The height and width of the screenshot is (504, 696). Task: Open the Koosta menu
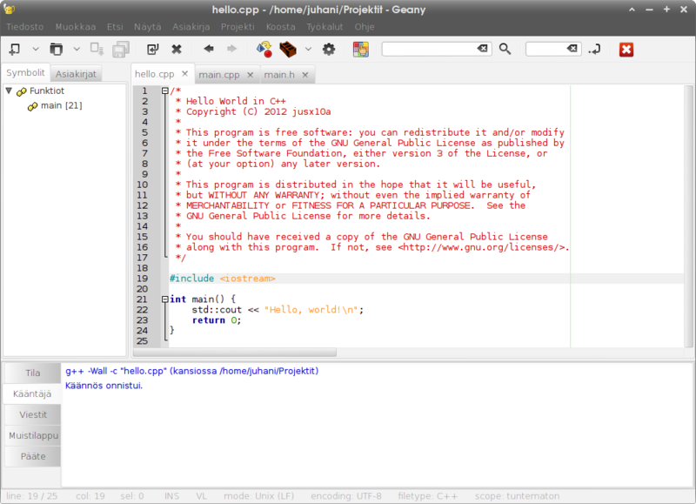[280, 26]
